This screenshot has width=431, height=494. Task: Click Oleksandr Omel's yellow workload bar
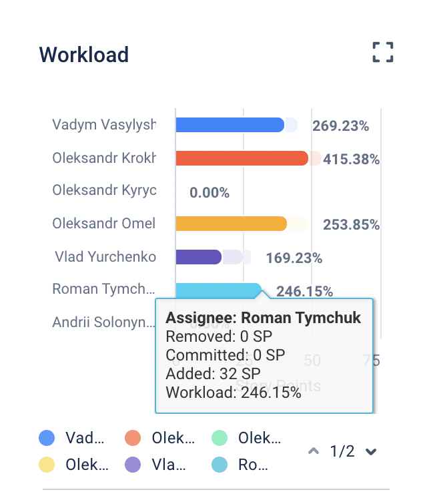[x=231, y=224]
